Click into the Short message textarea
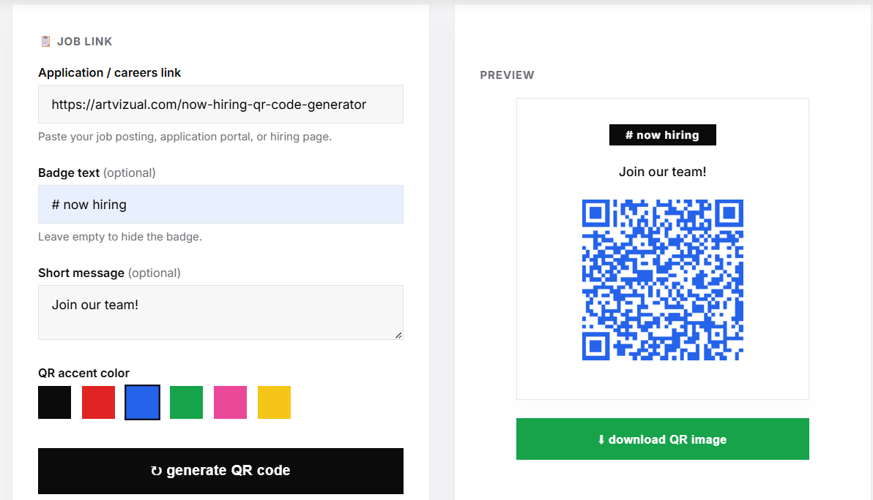Image resolution: width=873 pixels, height=500 pixels. pyautogui.click(x=220, y=312)
